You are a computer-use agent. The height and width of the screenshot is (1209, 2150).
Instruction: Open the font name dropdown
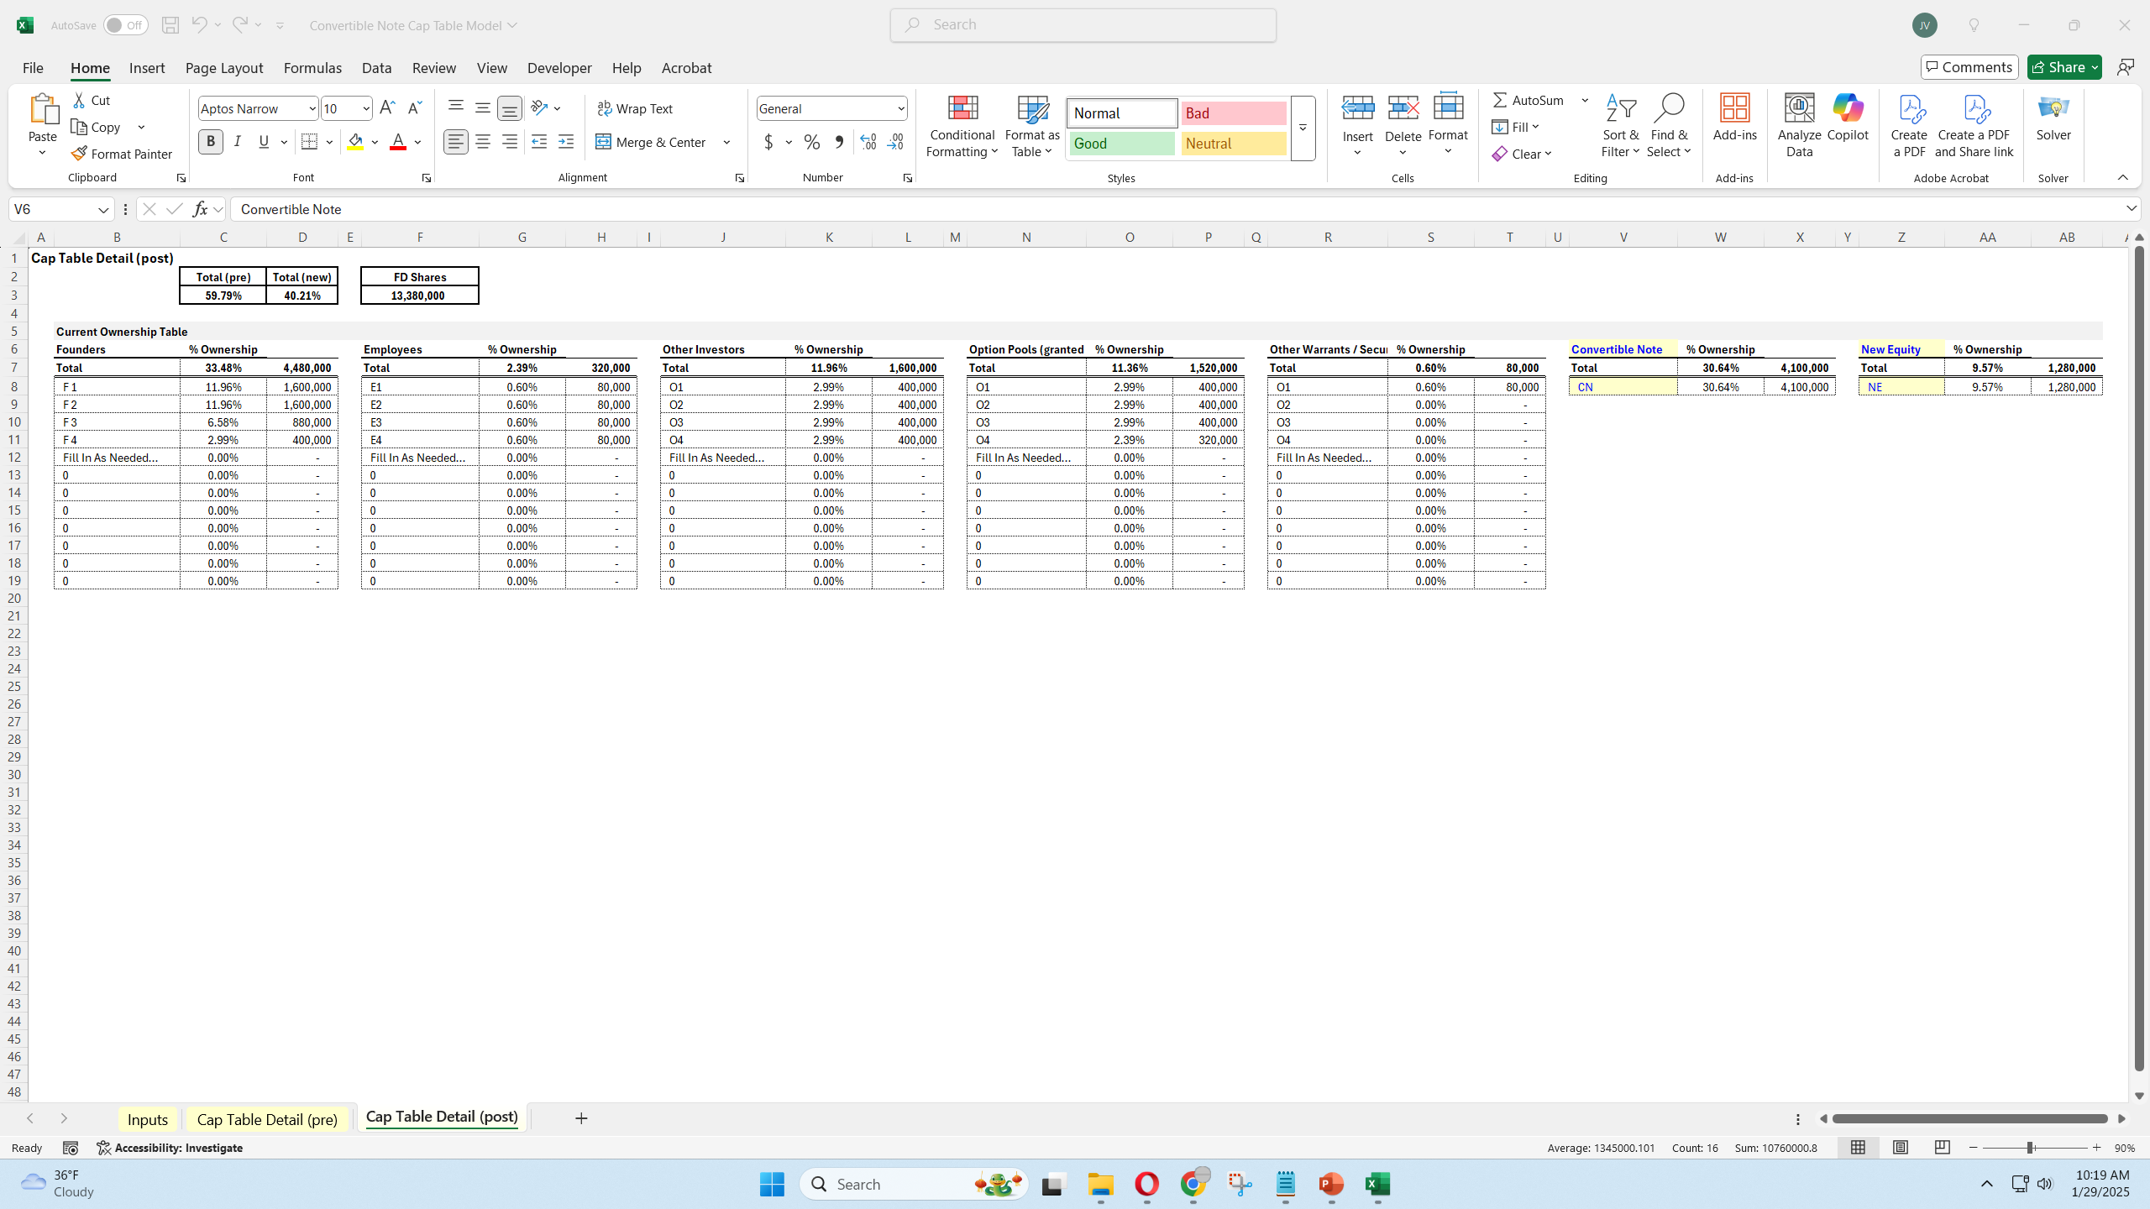[x=312, y=109]
